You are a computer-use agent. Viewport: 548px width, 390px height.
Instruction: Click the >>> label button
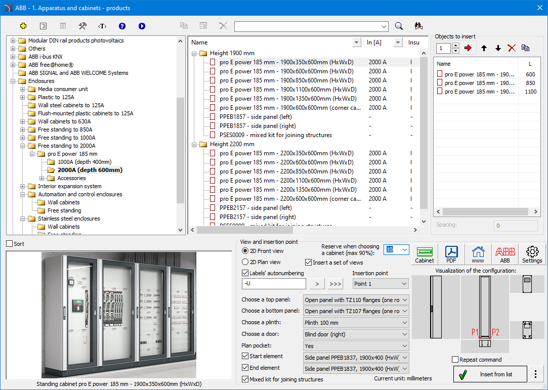[x=335, y=284]
